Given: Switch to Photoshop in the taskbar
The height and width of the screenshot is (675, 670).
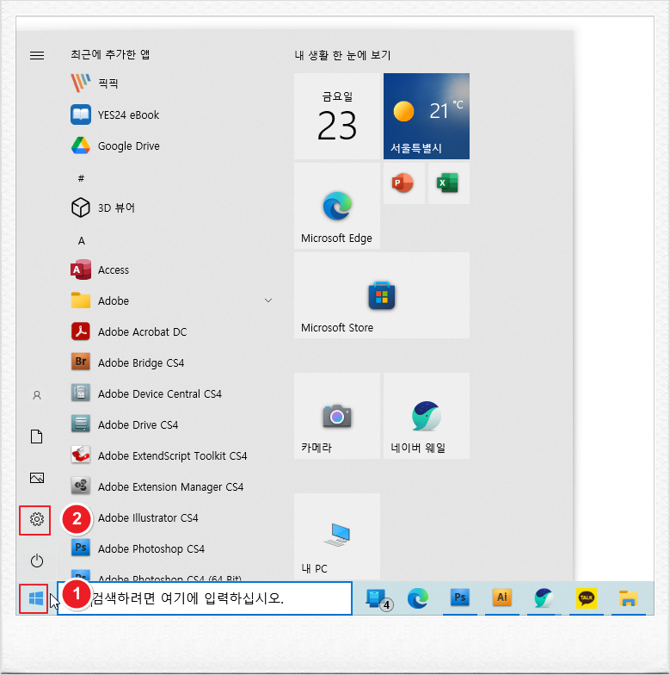Looking at the screenshot, I should tap(459, 598).
